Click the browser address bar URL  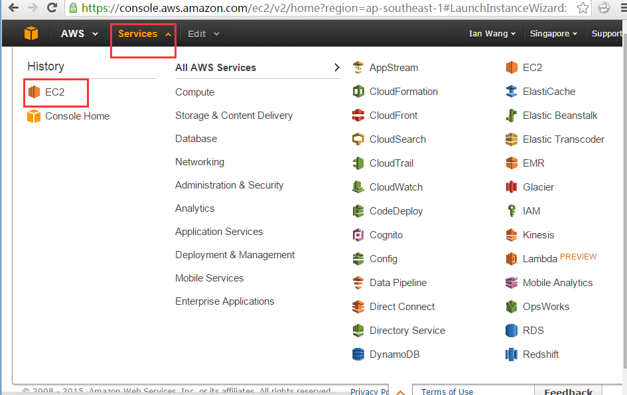(x=324, y=7)
